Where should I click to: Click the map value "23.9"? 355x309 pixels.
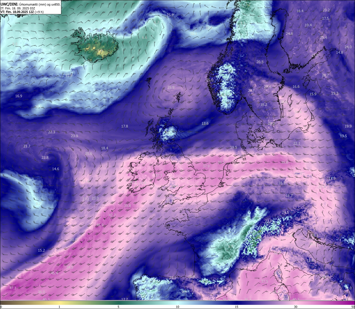pos(74,136)
